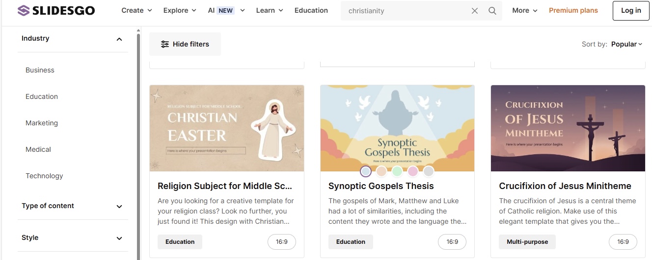Select the green color swatch on Synoptic Gospels
The width and height of the screenshot is (652, 260).
click(x=397, y=171)
